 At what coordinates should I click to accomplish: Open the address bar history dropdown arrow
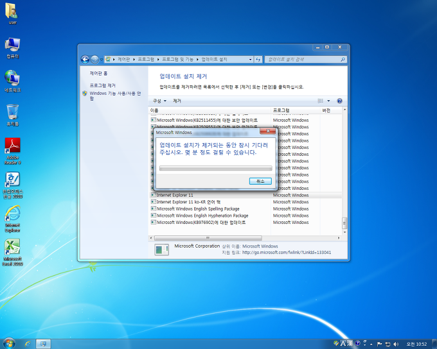click(250, 59)
